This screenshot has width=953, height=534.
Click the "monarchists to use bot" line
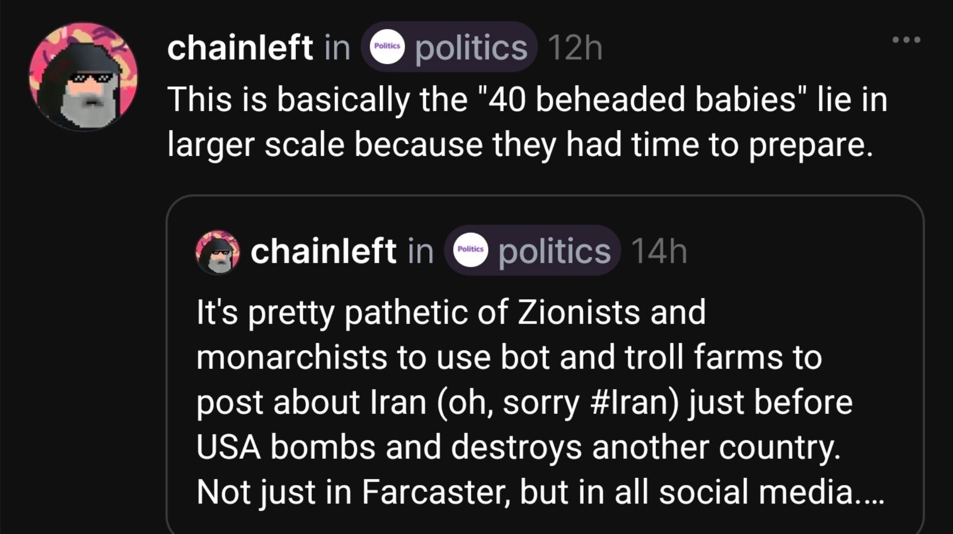pos(508,357)
